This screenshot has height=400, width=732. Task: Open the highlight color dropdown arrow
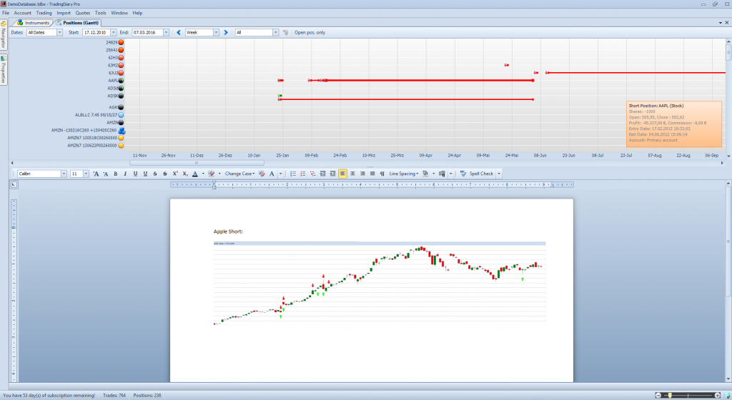[x=219, y=174]
